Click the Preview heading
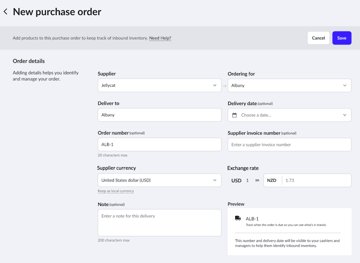This screenshot has width=360, height=263. pos(236,204)
